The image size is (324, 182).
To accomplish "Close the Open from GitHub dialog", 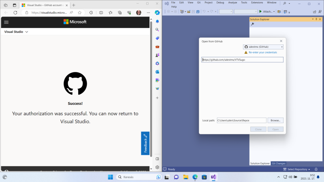I will [x=281, y=41].
